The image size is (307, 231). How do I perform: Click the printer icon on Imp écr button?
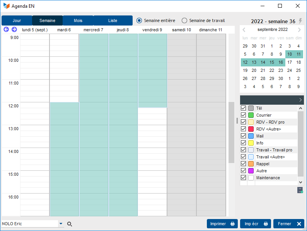tap(266, 224)
